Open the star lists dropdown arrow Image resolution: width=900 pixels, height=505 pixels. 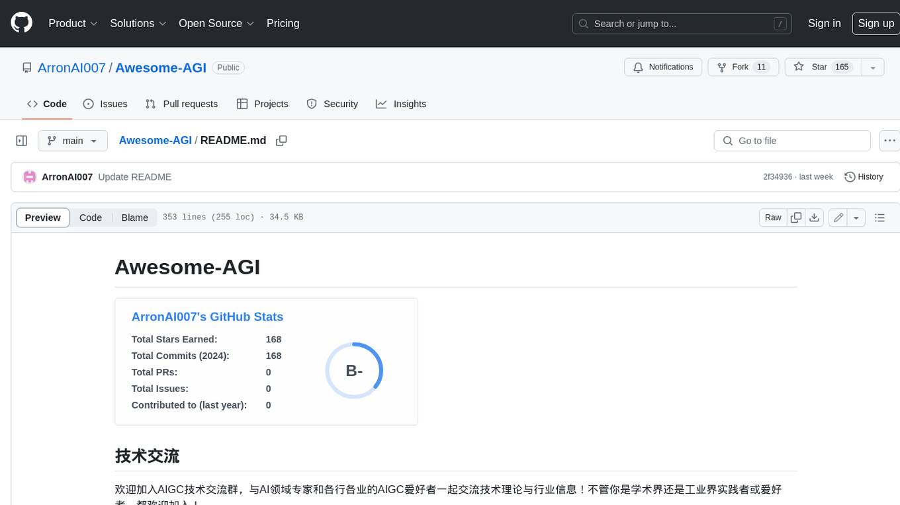[x=873, y=67]
